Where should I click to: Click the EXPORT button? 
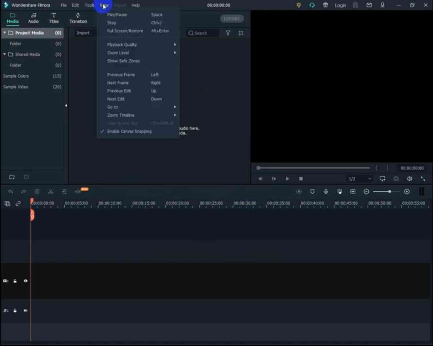232,19
